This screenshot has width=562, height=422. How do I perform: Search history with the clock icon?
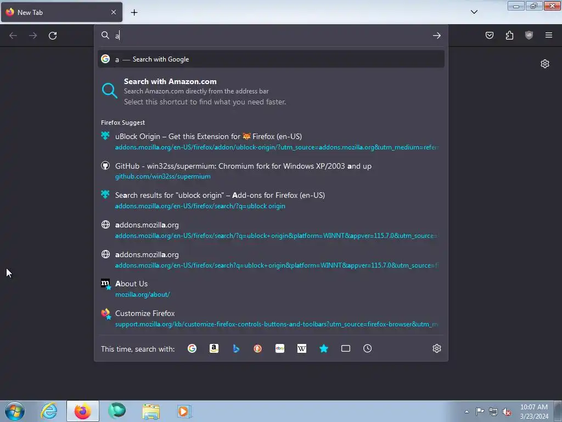point(367,348)
